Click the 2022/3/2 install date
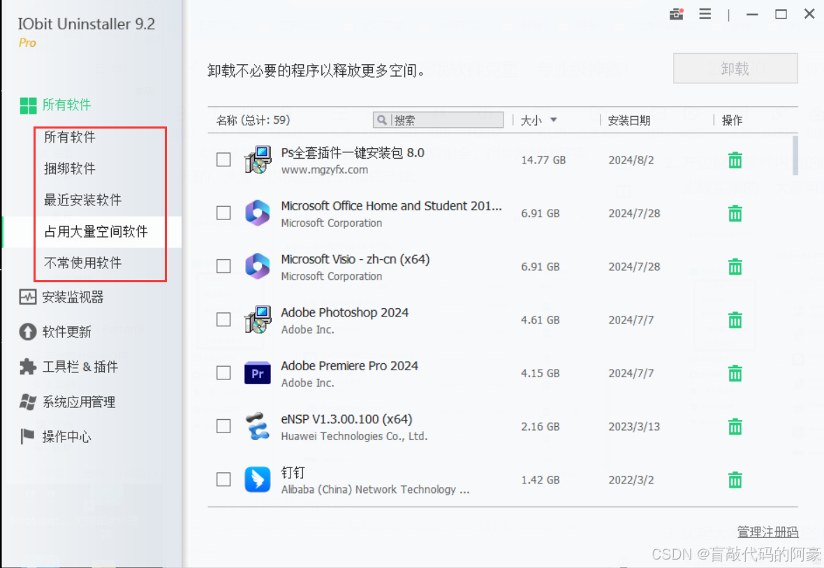The height and width of the screenshot is (568, 824). point(631,480)
